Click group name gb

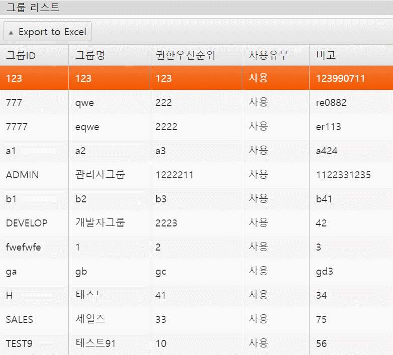[81, 272]
